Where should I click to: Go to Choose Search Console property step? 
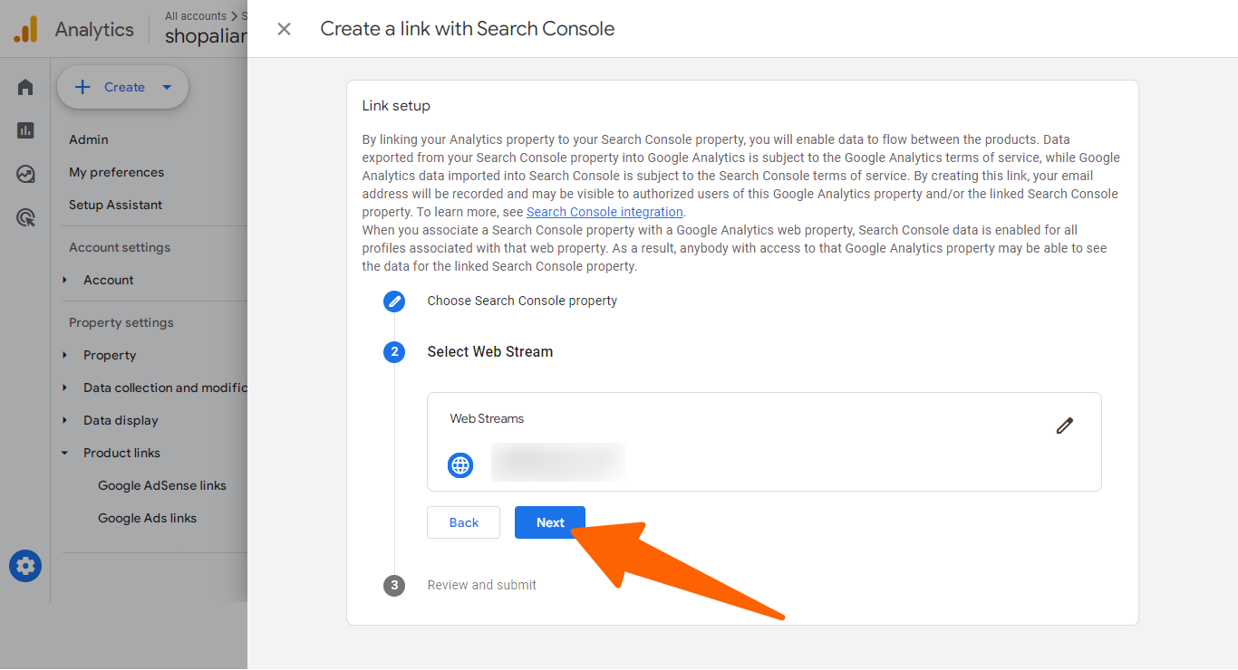[x=522, y=301]
